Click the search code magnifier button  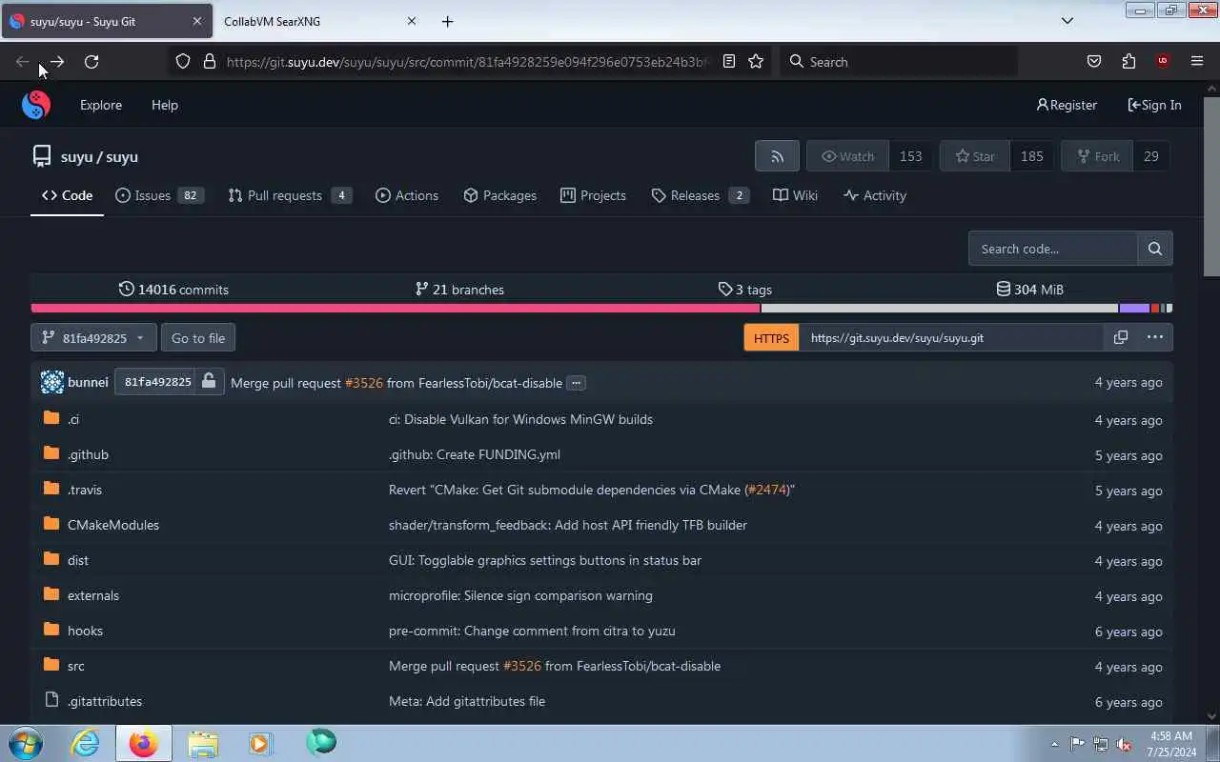[x=1154, y=249]
